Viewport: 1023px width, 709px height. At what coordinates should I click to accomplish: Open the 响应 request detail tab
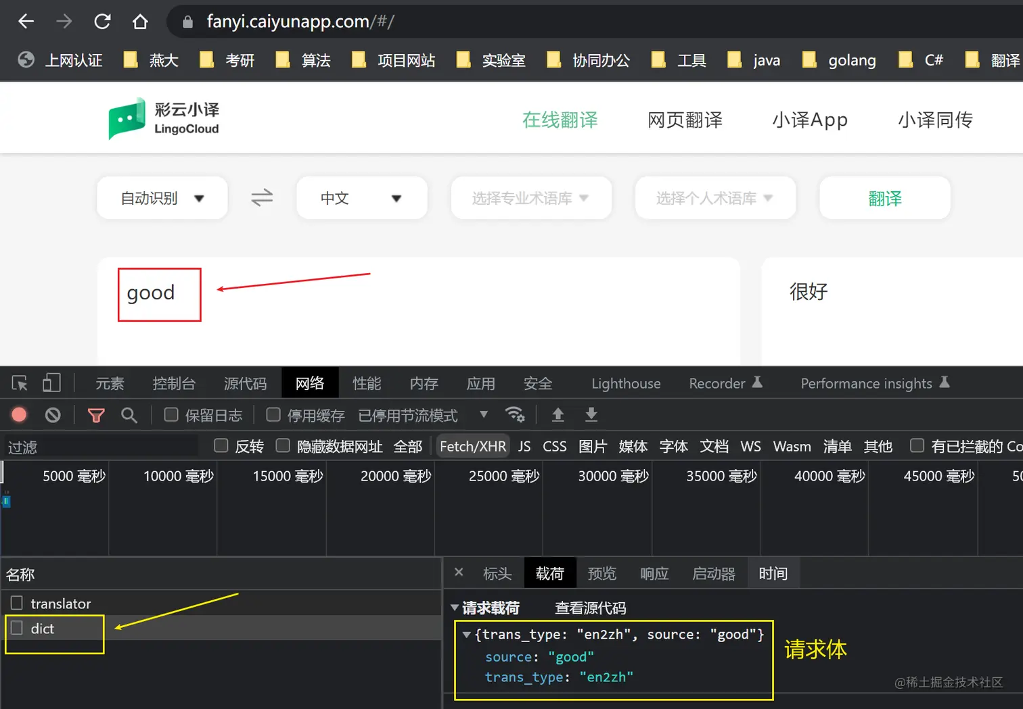pos(654,574)
